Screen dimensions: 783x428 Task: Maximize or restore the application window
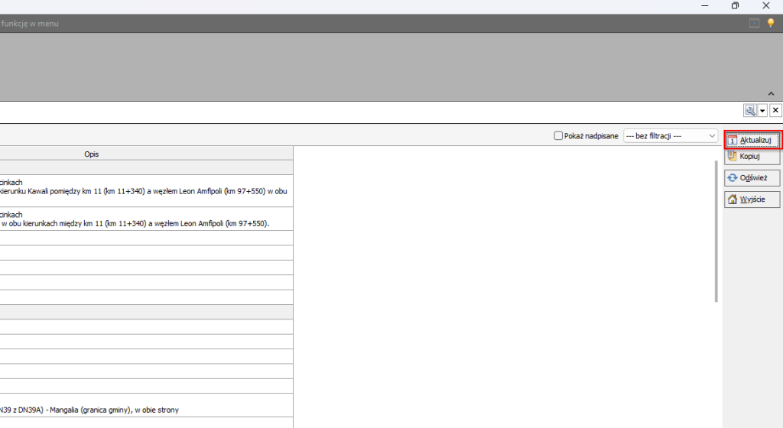[735, 6]
